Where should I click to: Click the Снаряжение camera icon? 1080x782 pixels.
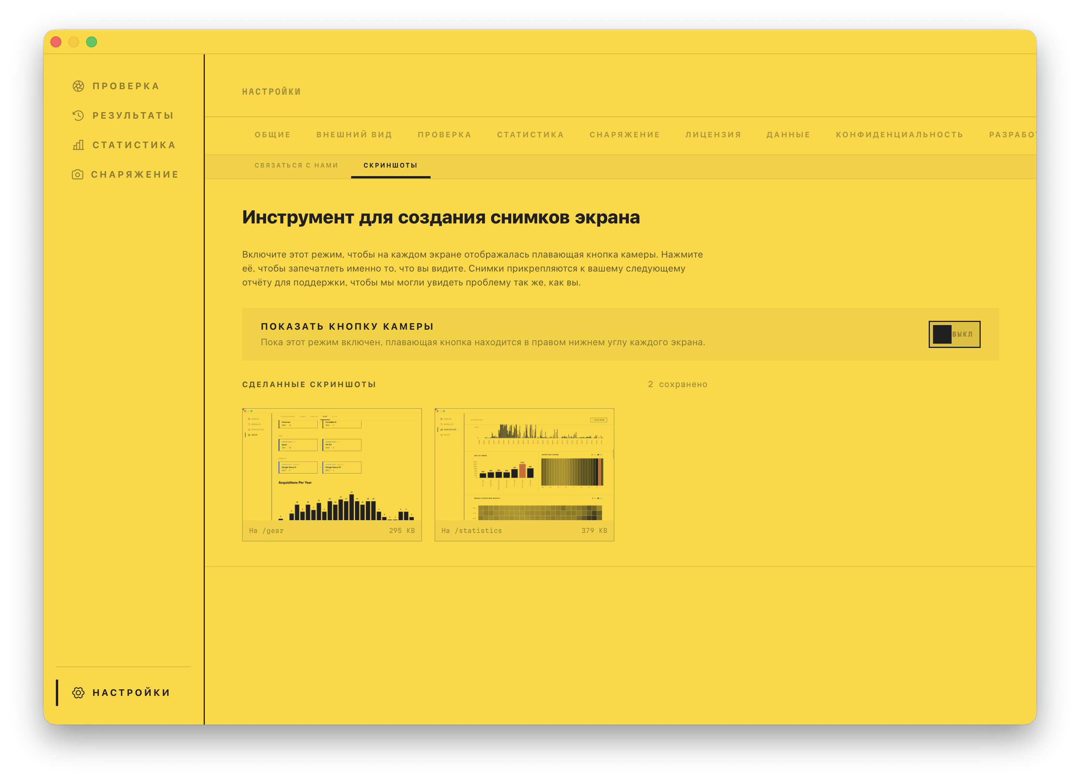(x=78, y=174)
